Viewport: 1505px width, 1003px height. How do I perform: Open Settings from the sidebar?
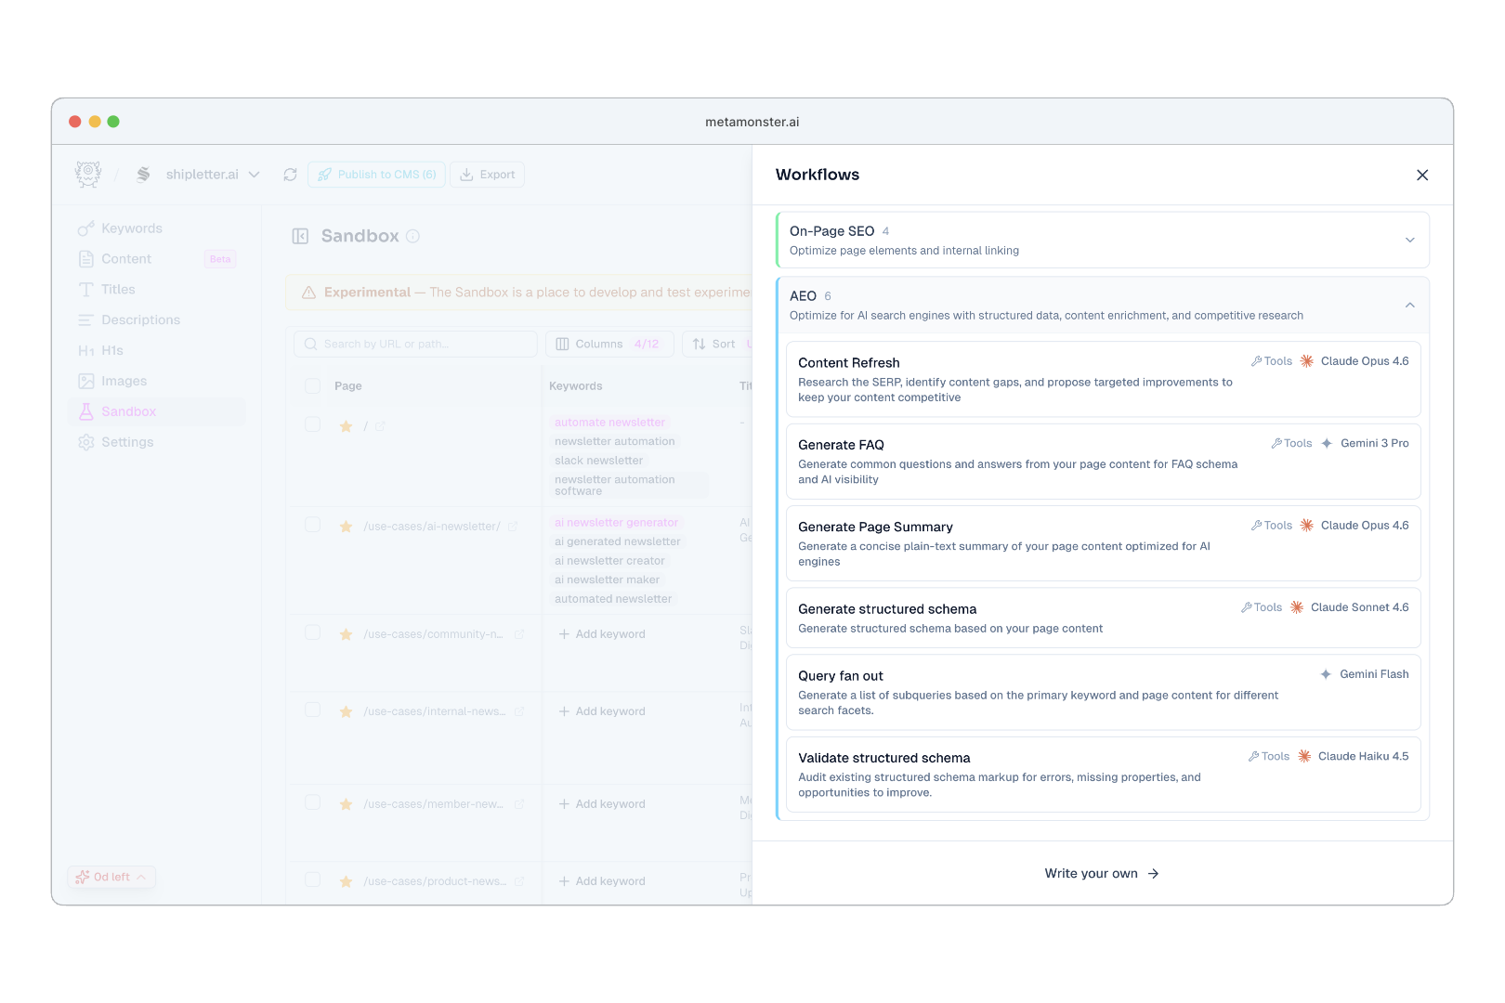click(126, 441)
